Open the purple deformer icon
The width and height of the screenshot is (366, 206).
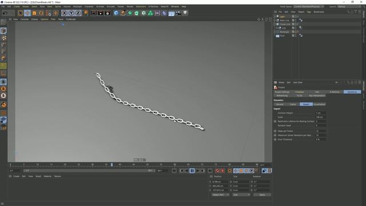coord(164,13)
